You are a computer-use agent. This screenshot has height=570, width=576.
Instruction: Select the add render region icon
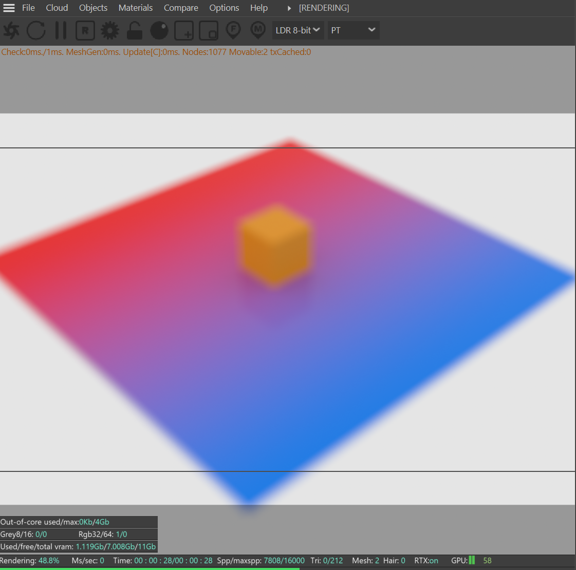pos(184,31)
